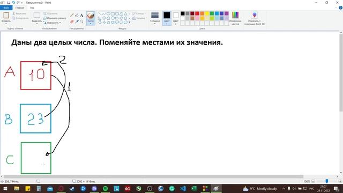Pick the orange color swatch
Image resolution: width=343 pixels, height=193 pixels.
(202, 13)
